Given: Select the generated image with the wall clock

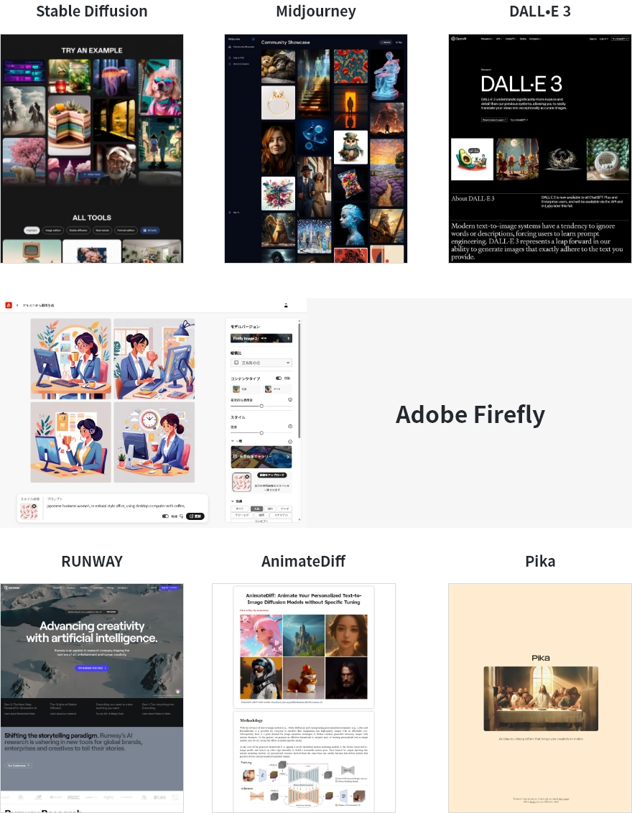Looking at the screenshot, I should (154, 442).
